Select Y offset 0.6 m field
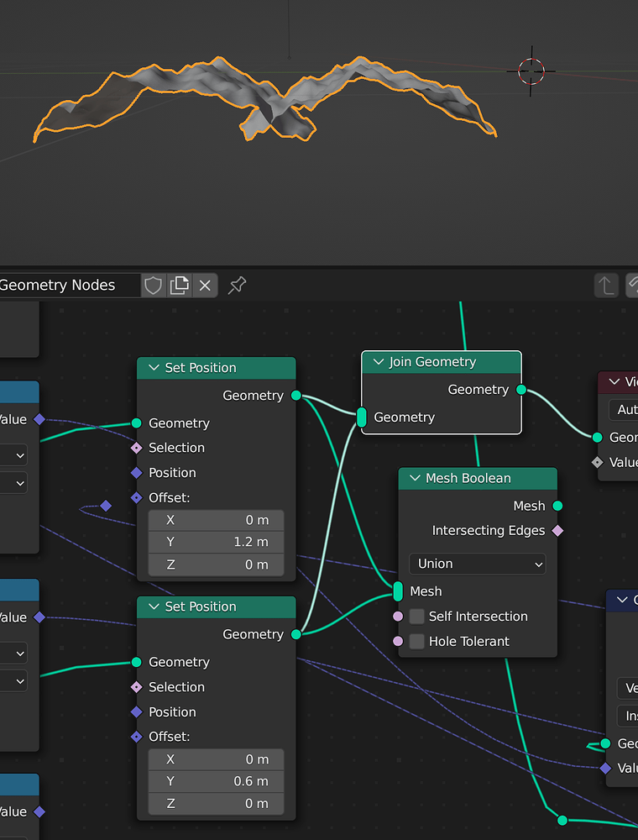Image resolution: width=638 pixels, height=840 pixels. [x=216, y=781]
